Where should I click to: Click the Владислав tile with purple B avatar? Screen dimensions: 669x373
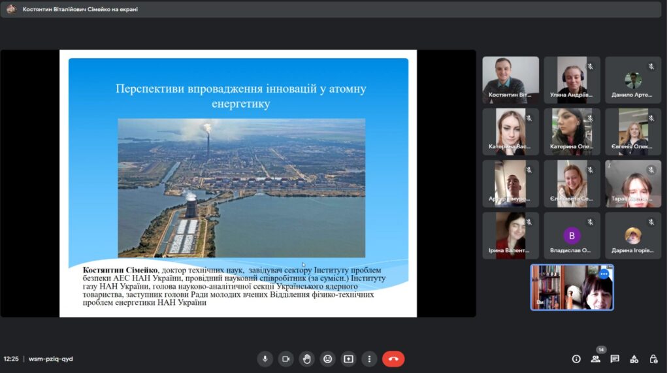(572, 235)
